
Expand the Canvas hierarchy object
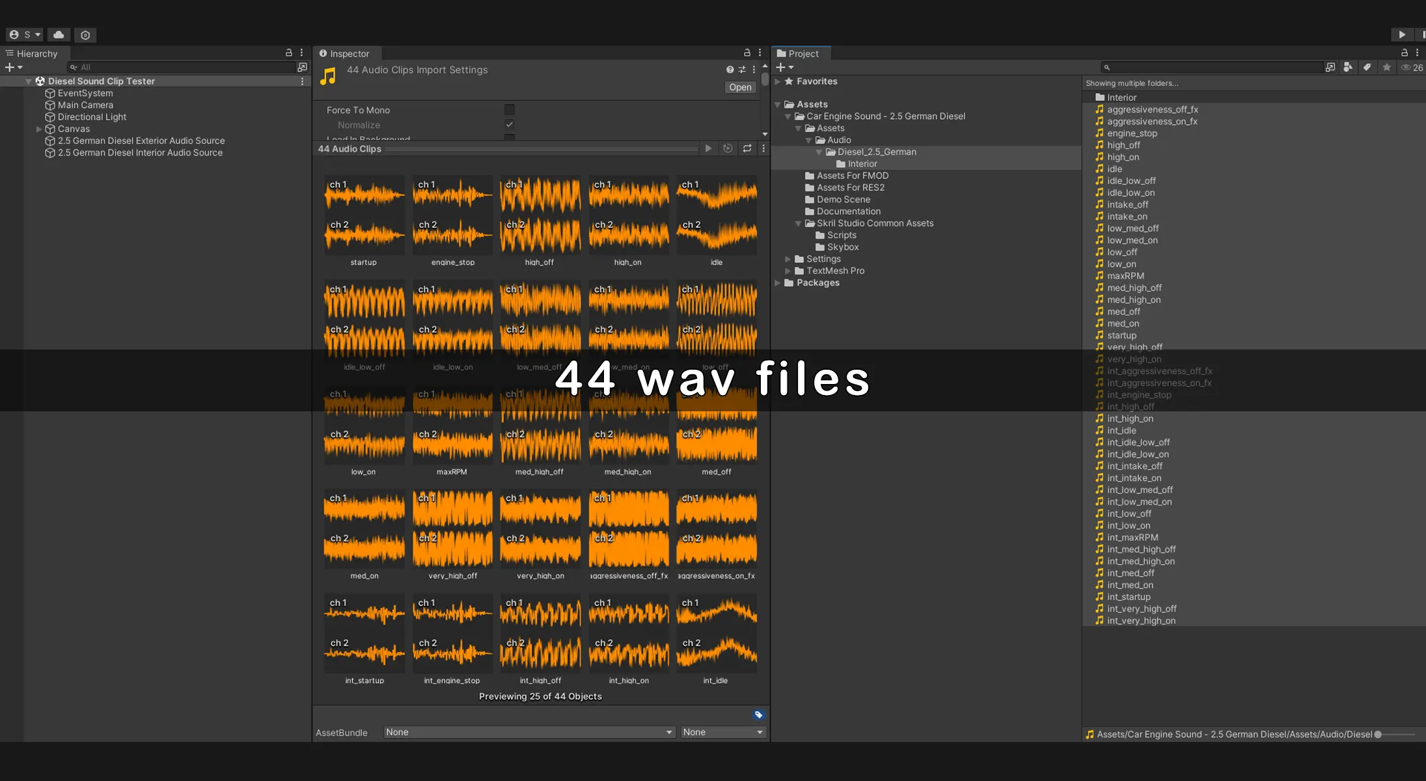[x=39, y=129]
